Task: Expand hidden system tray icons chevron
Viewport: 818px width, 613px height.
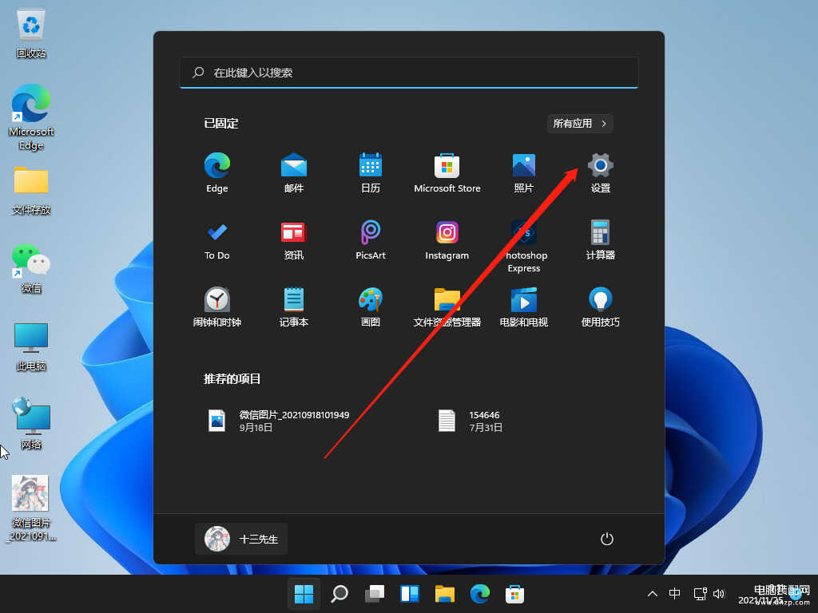Action: (x=652, y=594)
